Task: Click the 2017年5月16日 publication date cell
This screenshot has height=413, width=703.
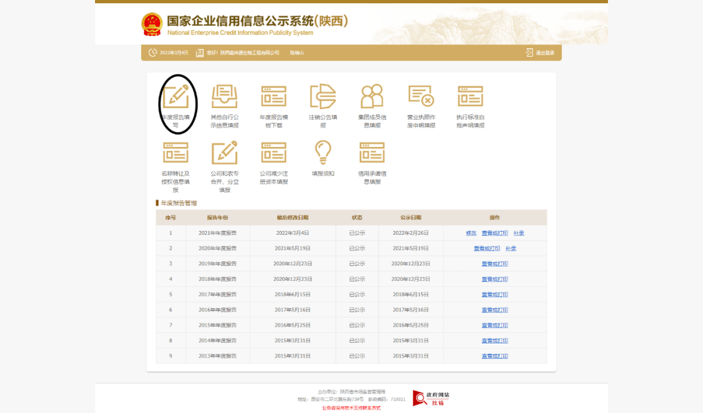Action: click(x=411, y=310)
